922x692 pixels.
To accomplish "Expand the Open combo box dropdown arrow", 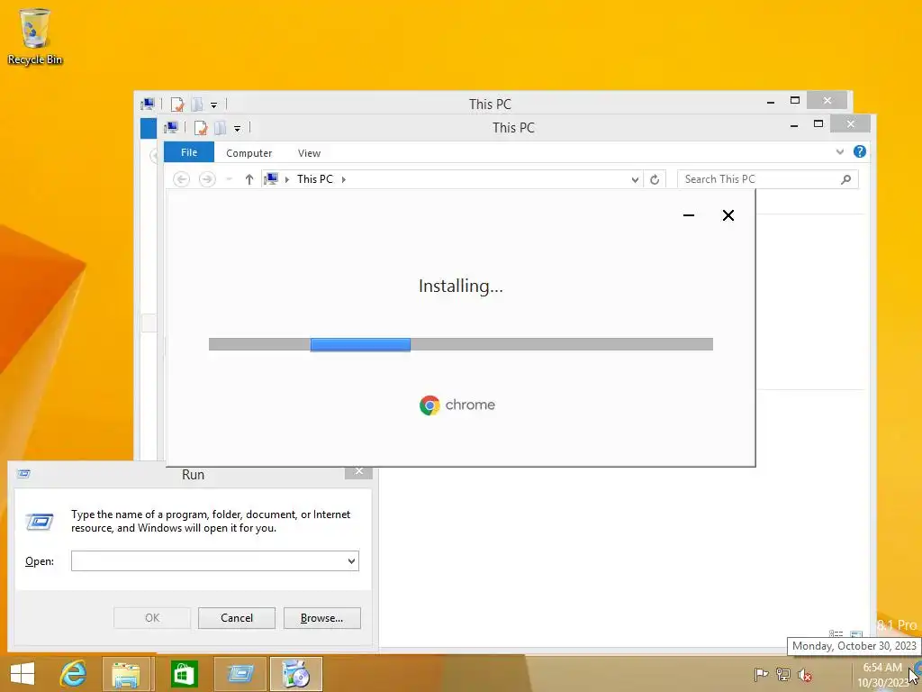I will click(x=351, y=560).
